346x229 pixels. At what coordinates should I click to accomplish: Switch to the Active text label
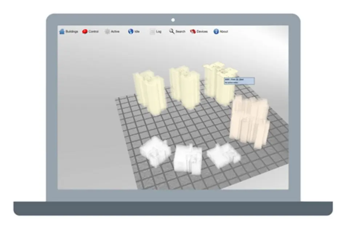[115, 32]
